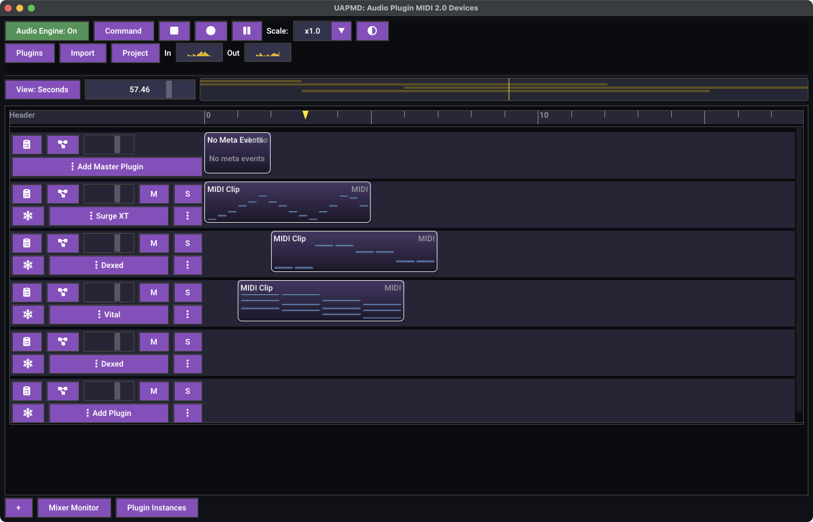Toggle the half-circle theme contrast icon
Image resolution: width=813 pixels, height=522 pixels.
(372, 31)
